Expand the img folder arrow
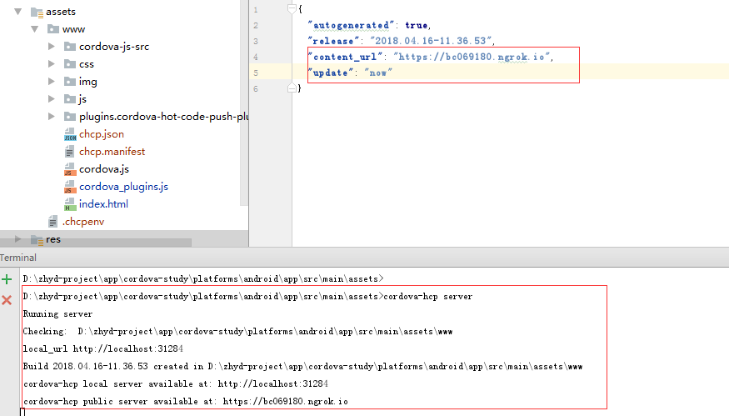729x416 pixels. (x=51, y=82)
